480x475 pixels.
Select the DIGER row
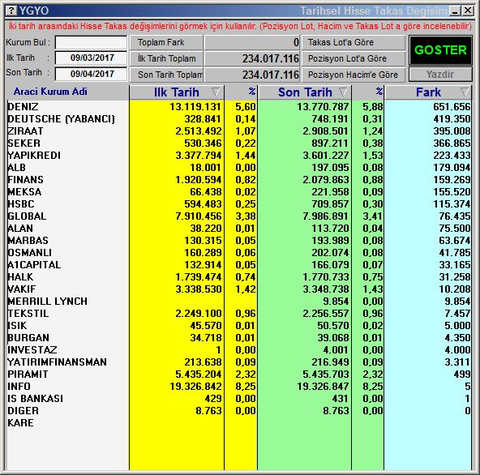coord(238,411)
